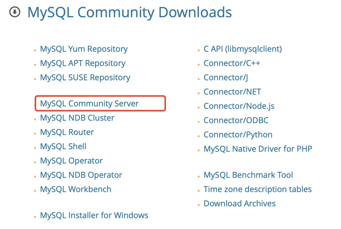Select MySQL Community Server link

(89, 104)
